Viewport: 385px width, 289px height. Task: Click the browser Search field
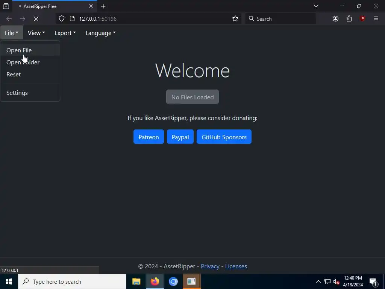(280, 19)
